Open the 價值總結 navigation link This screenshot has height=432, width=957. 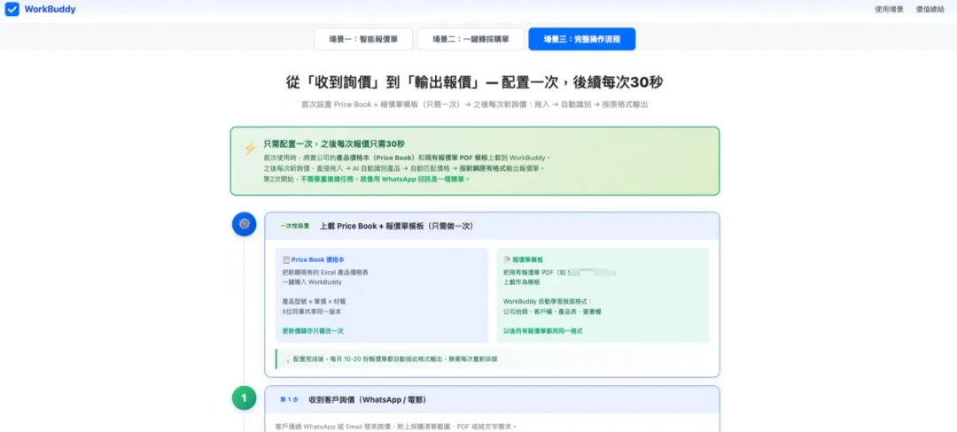[930, 10]
